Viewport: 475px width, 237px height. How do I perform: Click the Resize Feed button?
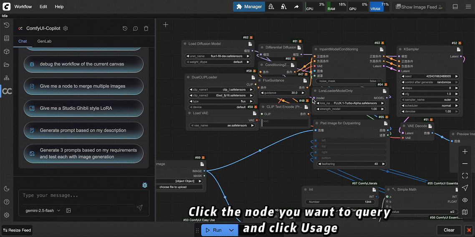point(17,230)
